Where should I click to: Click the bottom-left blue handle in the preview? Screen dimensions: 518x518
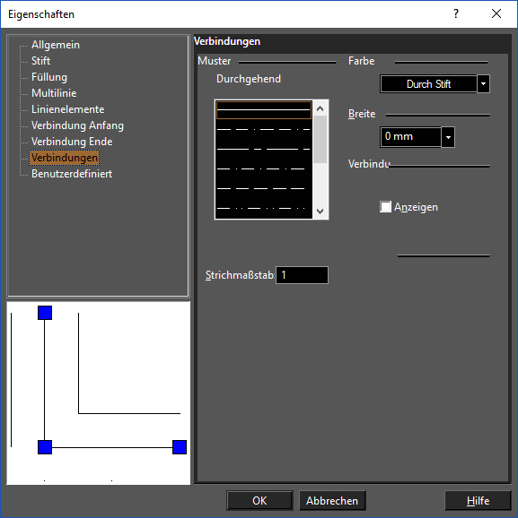pyautogui.click(x=45, y=447)
